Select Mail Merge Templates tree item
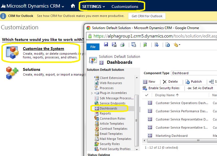217x156 pixels. click(115, 139)
